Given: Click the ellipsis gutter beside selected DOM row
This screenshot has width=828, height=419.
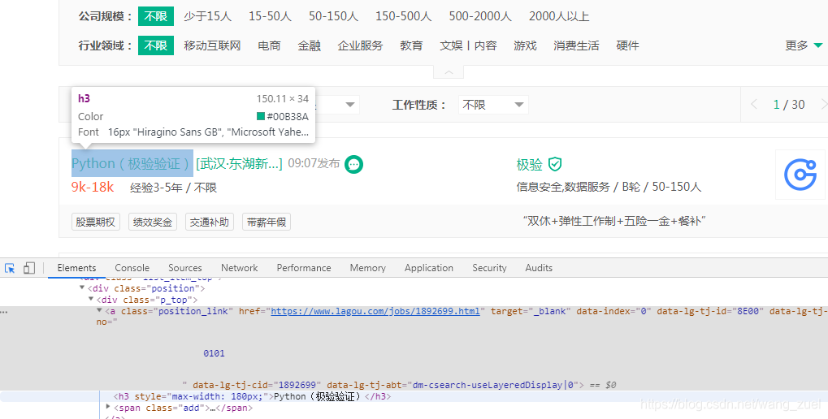Looking at the screenshot, I should (x=4, y=312).
